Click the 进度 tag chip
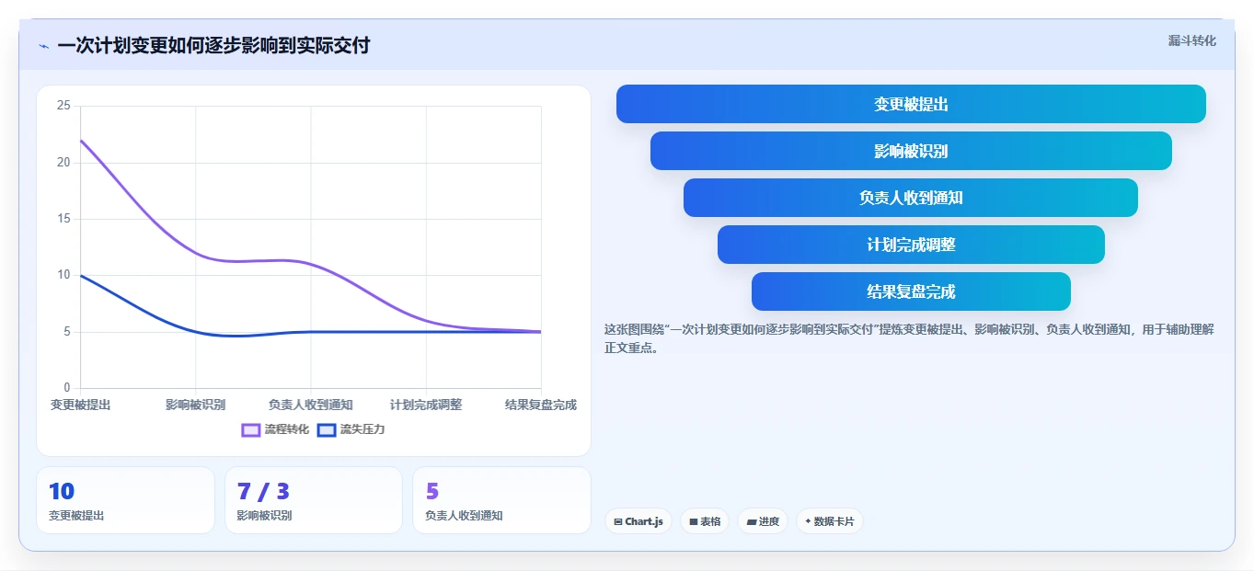1254x571 pixels. tap(763, 521)
